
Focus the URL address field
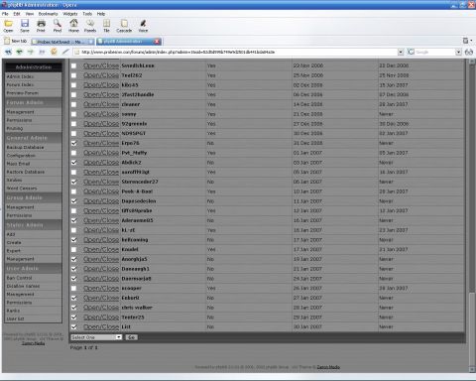click(239, 52)
